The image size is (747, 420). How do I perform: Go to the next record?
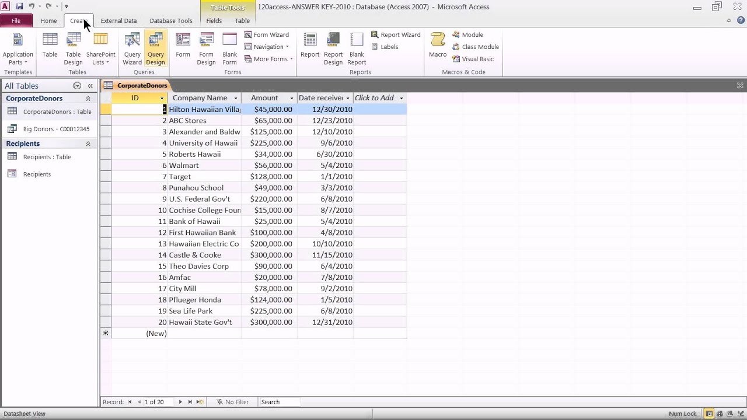click(180, 402)
